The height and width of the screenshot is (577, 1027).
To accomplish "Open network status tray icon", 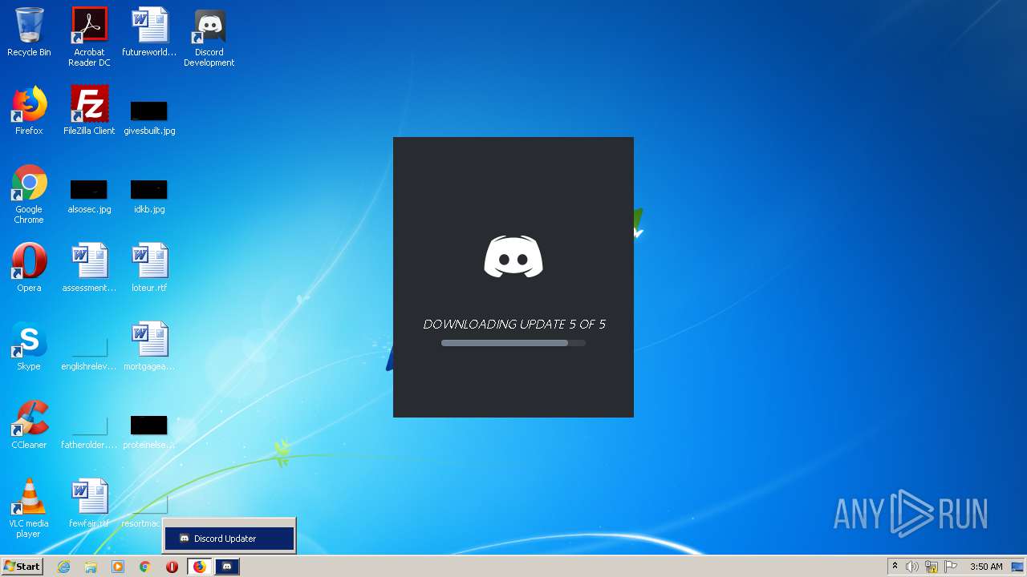I will (932, 567).
